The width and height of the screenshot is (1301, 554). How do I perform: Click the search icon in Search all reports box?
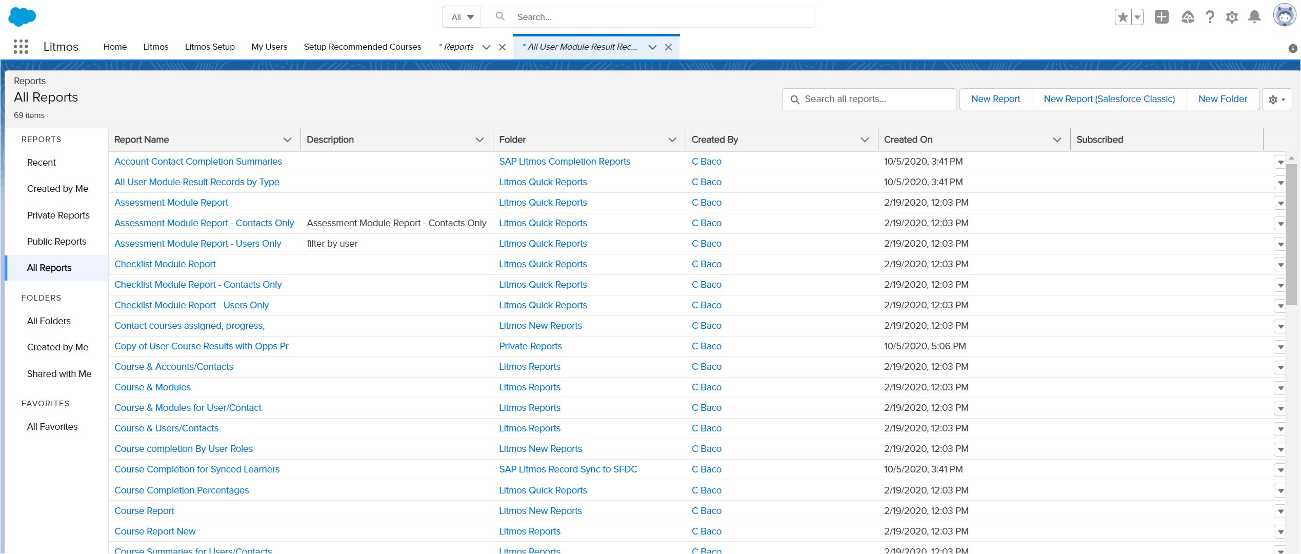[795, 99]
